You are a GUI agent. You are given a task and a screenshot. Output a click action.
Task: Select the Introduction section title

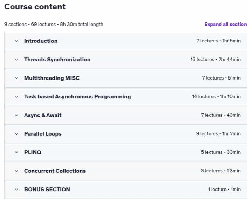(x=41, y=41)
